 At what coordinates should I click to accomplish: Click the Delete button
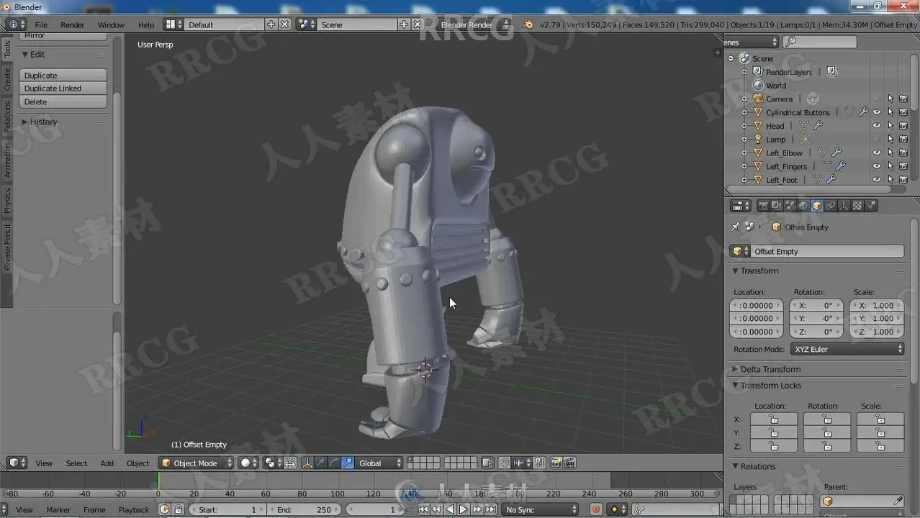point(63,101)
